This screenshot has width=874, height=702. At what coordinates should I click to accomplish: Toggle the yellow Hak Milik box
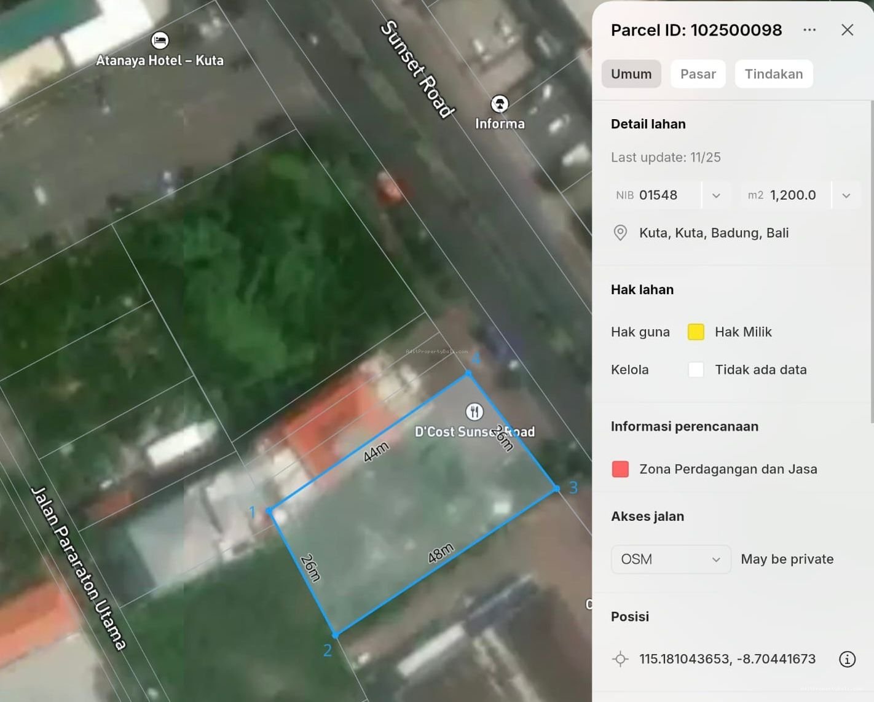(x=696, y=332)
